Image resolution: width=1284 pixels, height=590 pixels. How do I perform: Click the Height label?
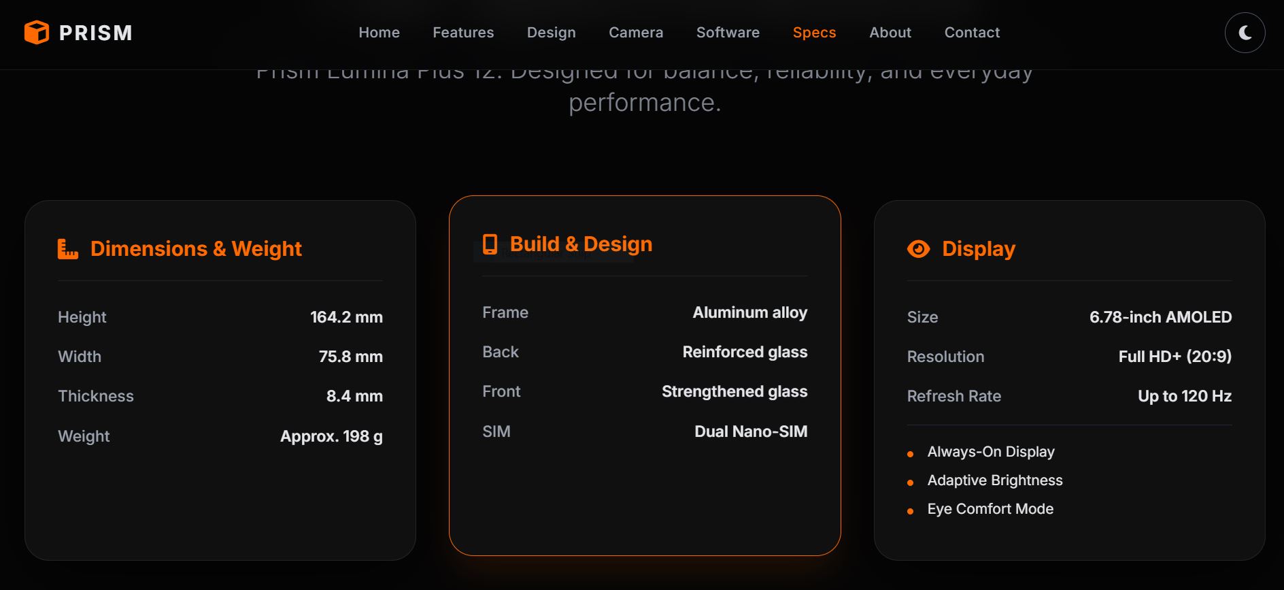(x=82, y=317)
